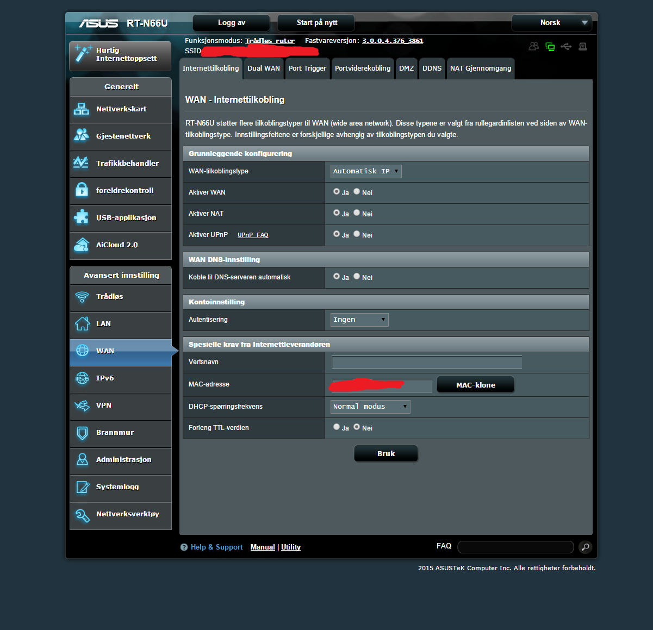Screen dimensions: 653x630
Task: Click the Brannmur shield icon
Action: [82, 433]
